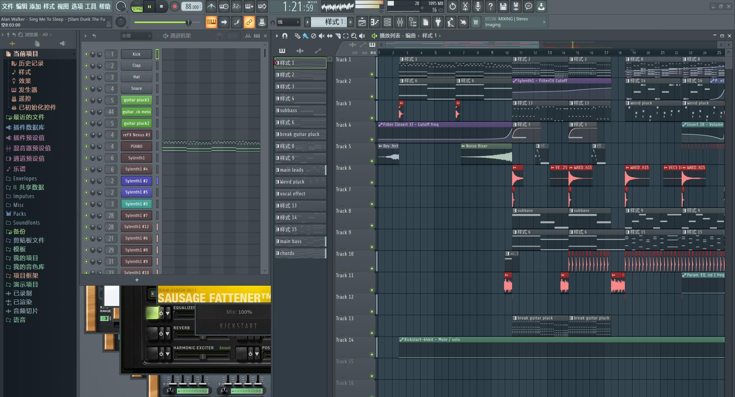
Task: Toggle the playlist snap magnet icon
Action: (285, 36)
